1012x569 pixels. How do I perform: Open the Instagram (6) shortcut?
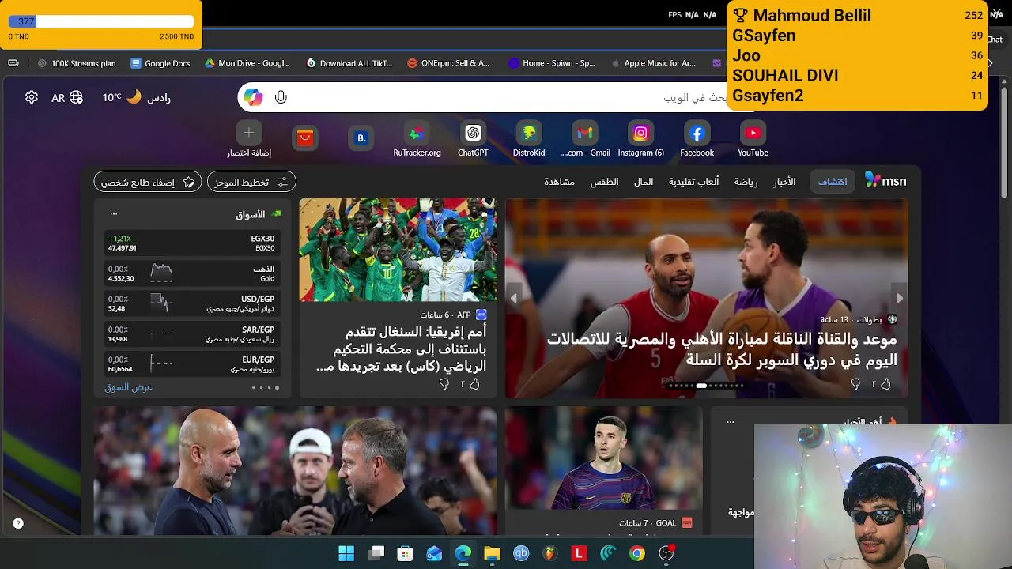pos(641,138)
